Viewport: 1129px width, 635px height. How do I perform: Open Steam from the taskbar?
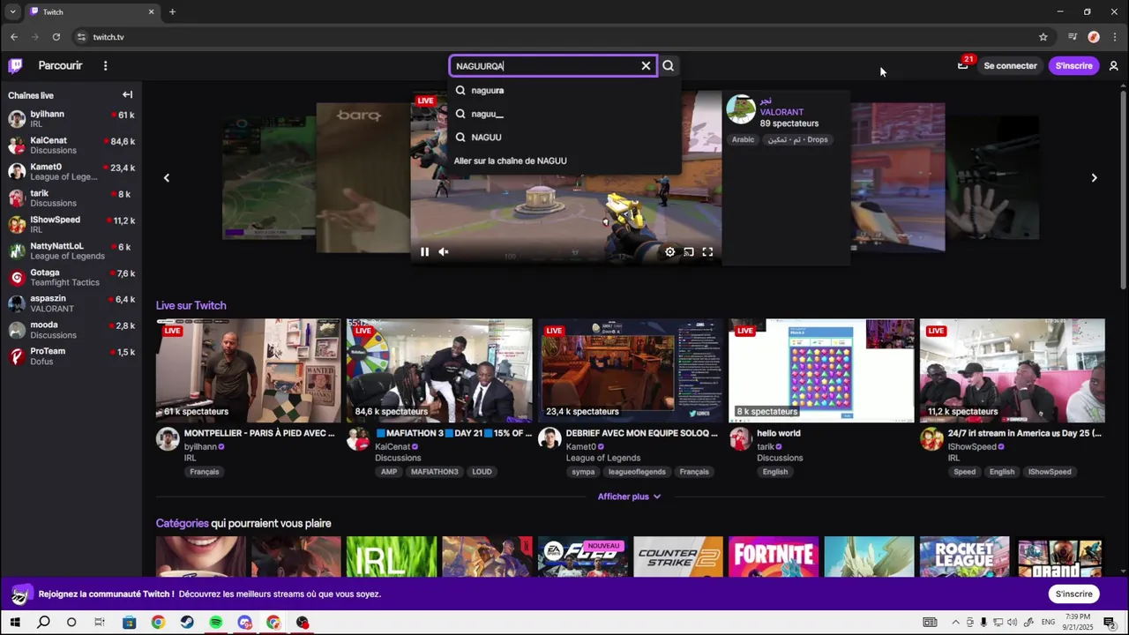(x=187, y=623)
